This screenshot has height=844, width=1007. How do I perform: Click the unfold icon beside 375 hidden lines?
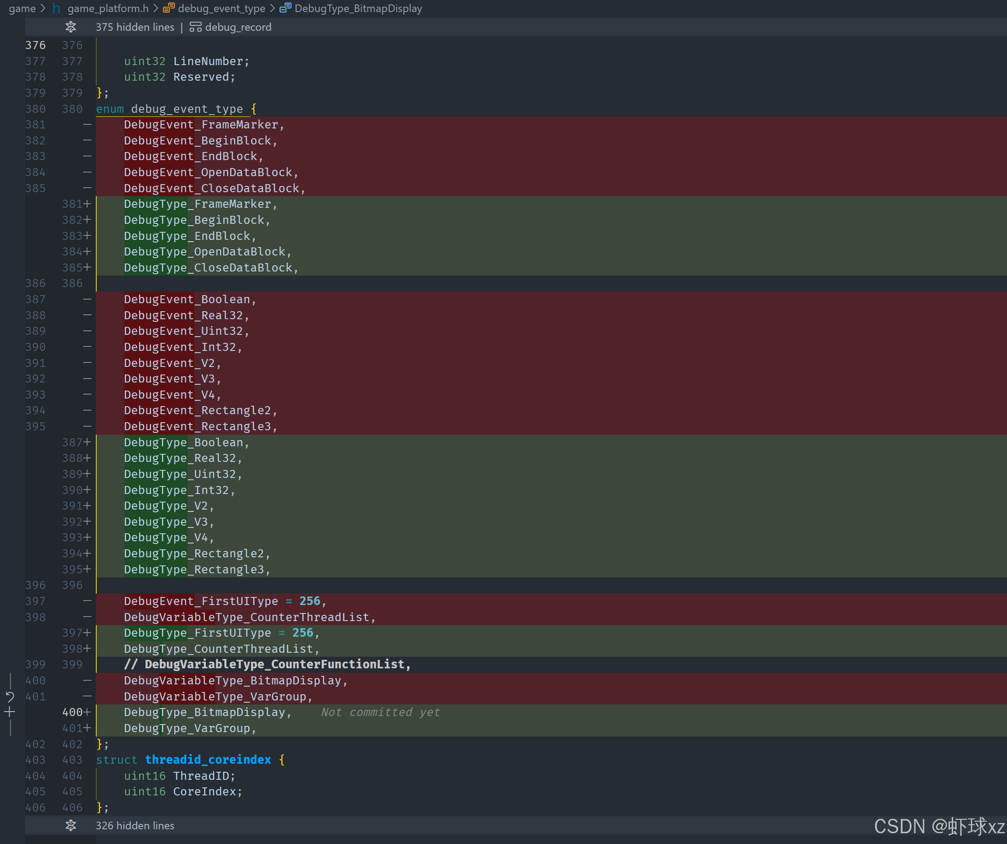click(x=71, y=27)
